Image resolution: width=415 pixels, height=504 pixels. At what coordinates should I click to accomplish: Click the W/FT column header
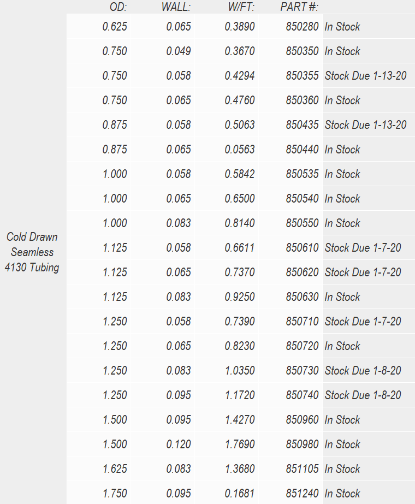point(241,7)
